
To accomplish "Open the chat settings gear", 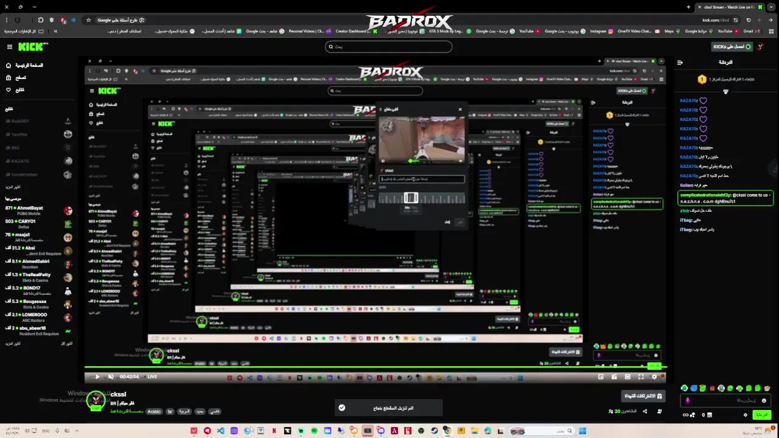I will click(x=745, y=415).
